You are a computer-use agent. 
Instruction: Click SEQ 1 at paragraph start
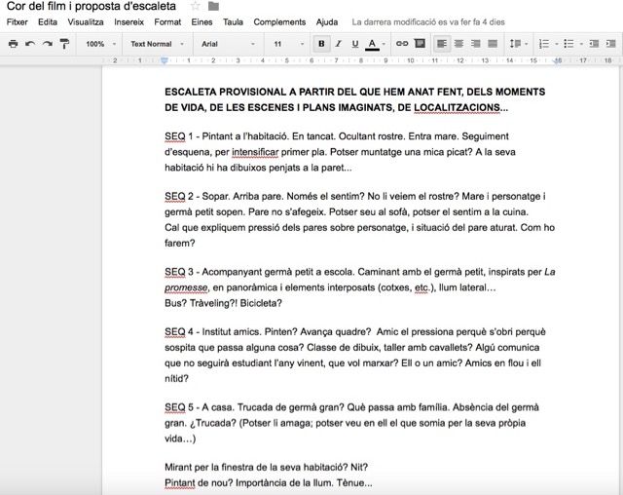click(179, 136)
